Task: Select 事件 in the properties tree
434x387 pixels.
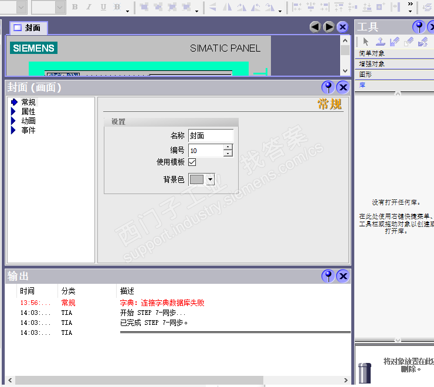Action: pyautogui.click(x=28, y=130)
